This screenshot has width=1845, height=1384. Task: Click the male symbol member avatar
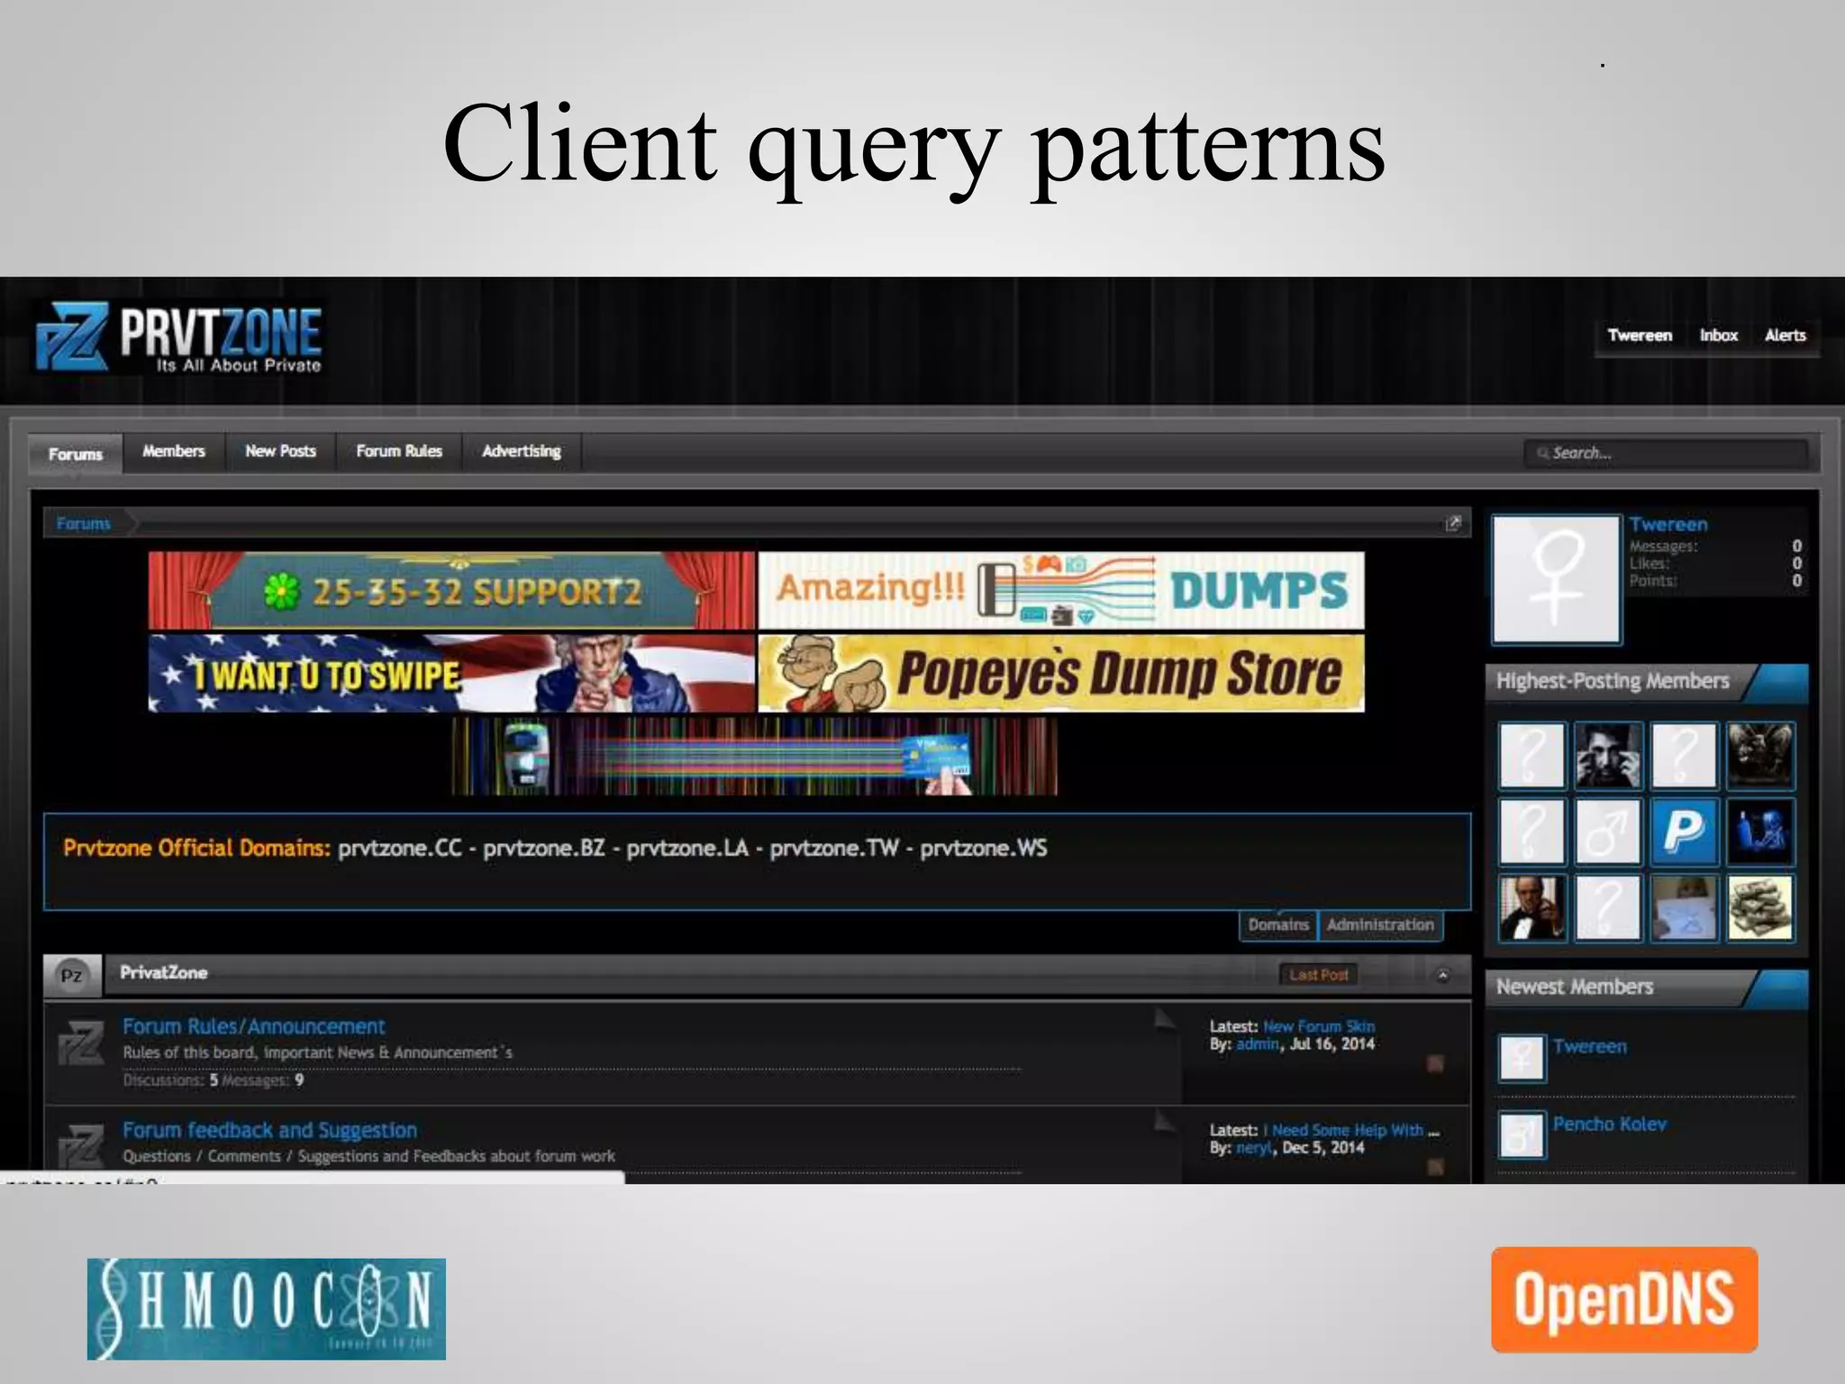click(1608, 831)
